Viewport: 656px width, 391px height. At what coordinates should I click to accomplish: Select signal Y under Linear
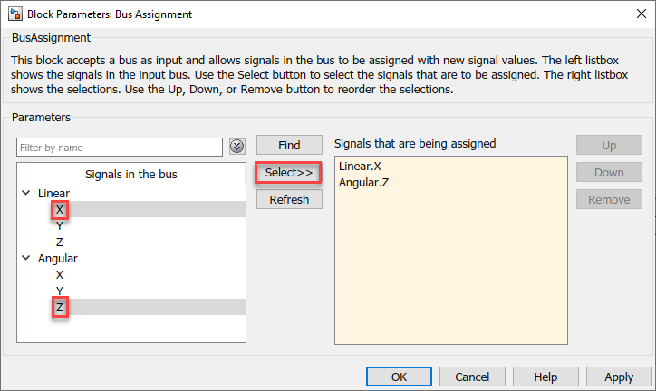tap(60, 226)
